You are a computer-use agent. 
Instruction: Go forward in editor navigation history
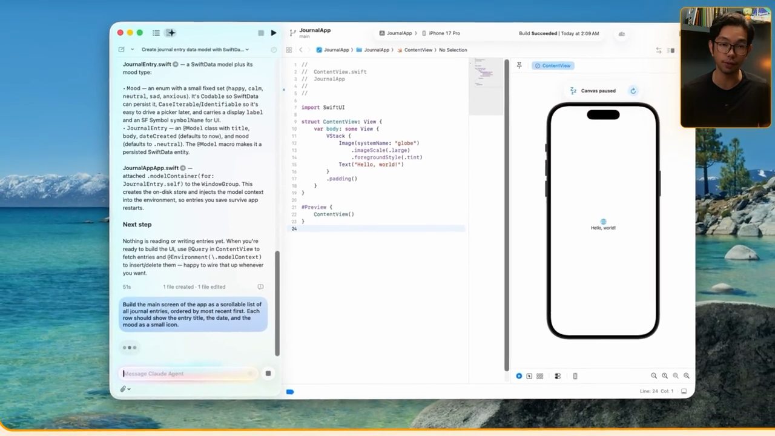309,50
